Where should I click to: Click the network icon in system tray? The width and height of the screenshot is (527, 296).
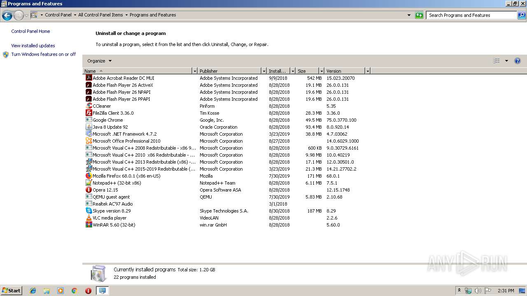(468, 291)
